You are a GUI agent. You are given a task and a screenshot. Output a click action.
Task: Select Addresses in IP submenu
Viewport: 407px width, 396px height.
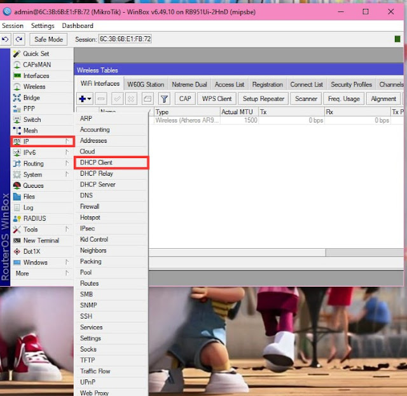111,141
